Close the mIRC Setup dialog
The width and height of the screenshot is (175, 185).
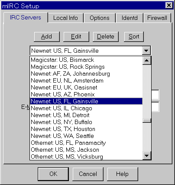[x=169, y=6]
